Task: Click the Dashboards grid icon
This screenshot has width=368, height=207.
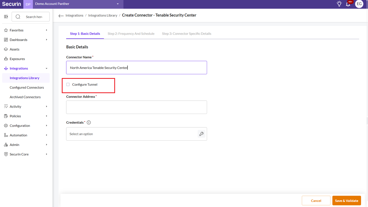Action: (x=6, y=40)
